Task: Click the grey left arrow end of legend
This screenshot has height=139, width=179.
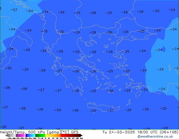Action: (6, 135)
